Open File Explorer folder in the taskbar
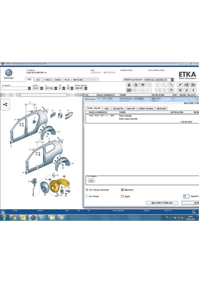 click(x=52, y=217)
